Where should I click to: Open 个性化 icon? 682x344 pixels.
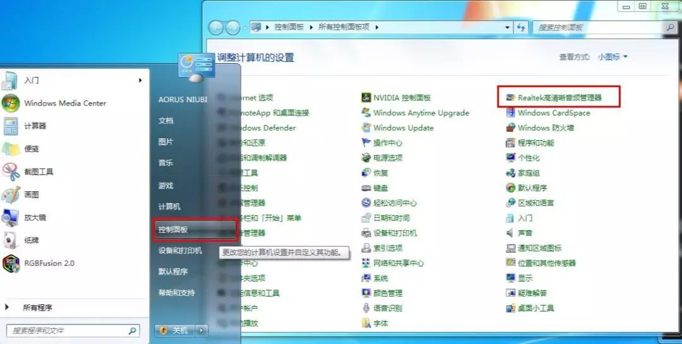[511, 158]
